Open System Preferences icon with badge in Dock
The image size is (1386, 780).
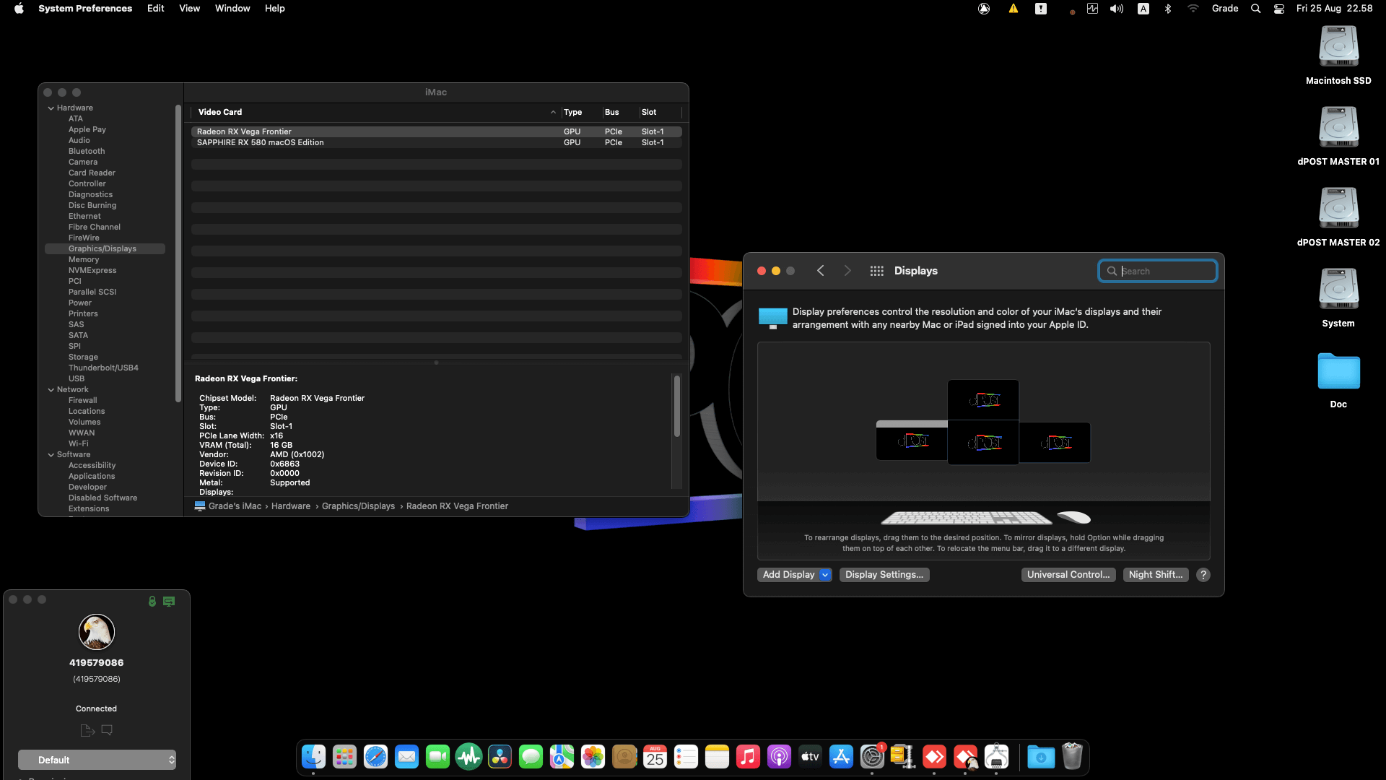click(872, 756)
